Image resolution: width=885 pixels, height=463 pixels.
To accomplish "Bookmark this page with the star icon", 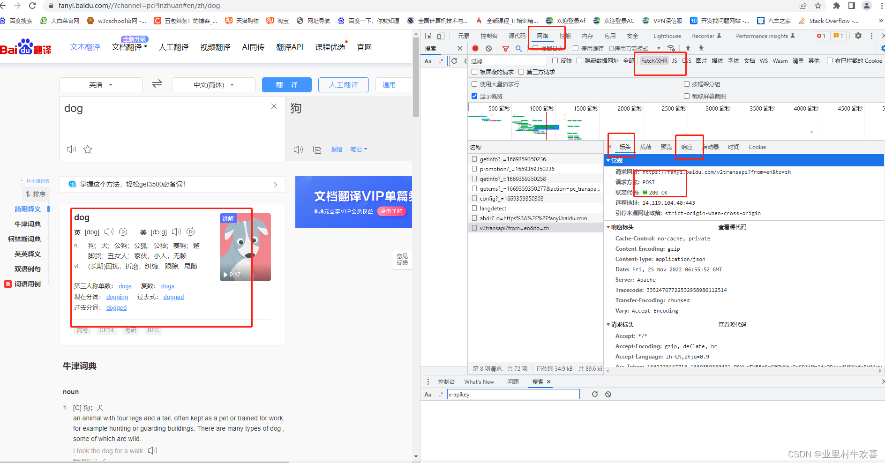I will [818, 6].
